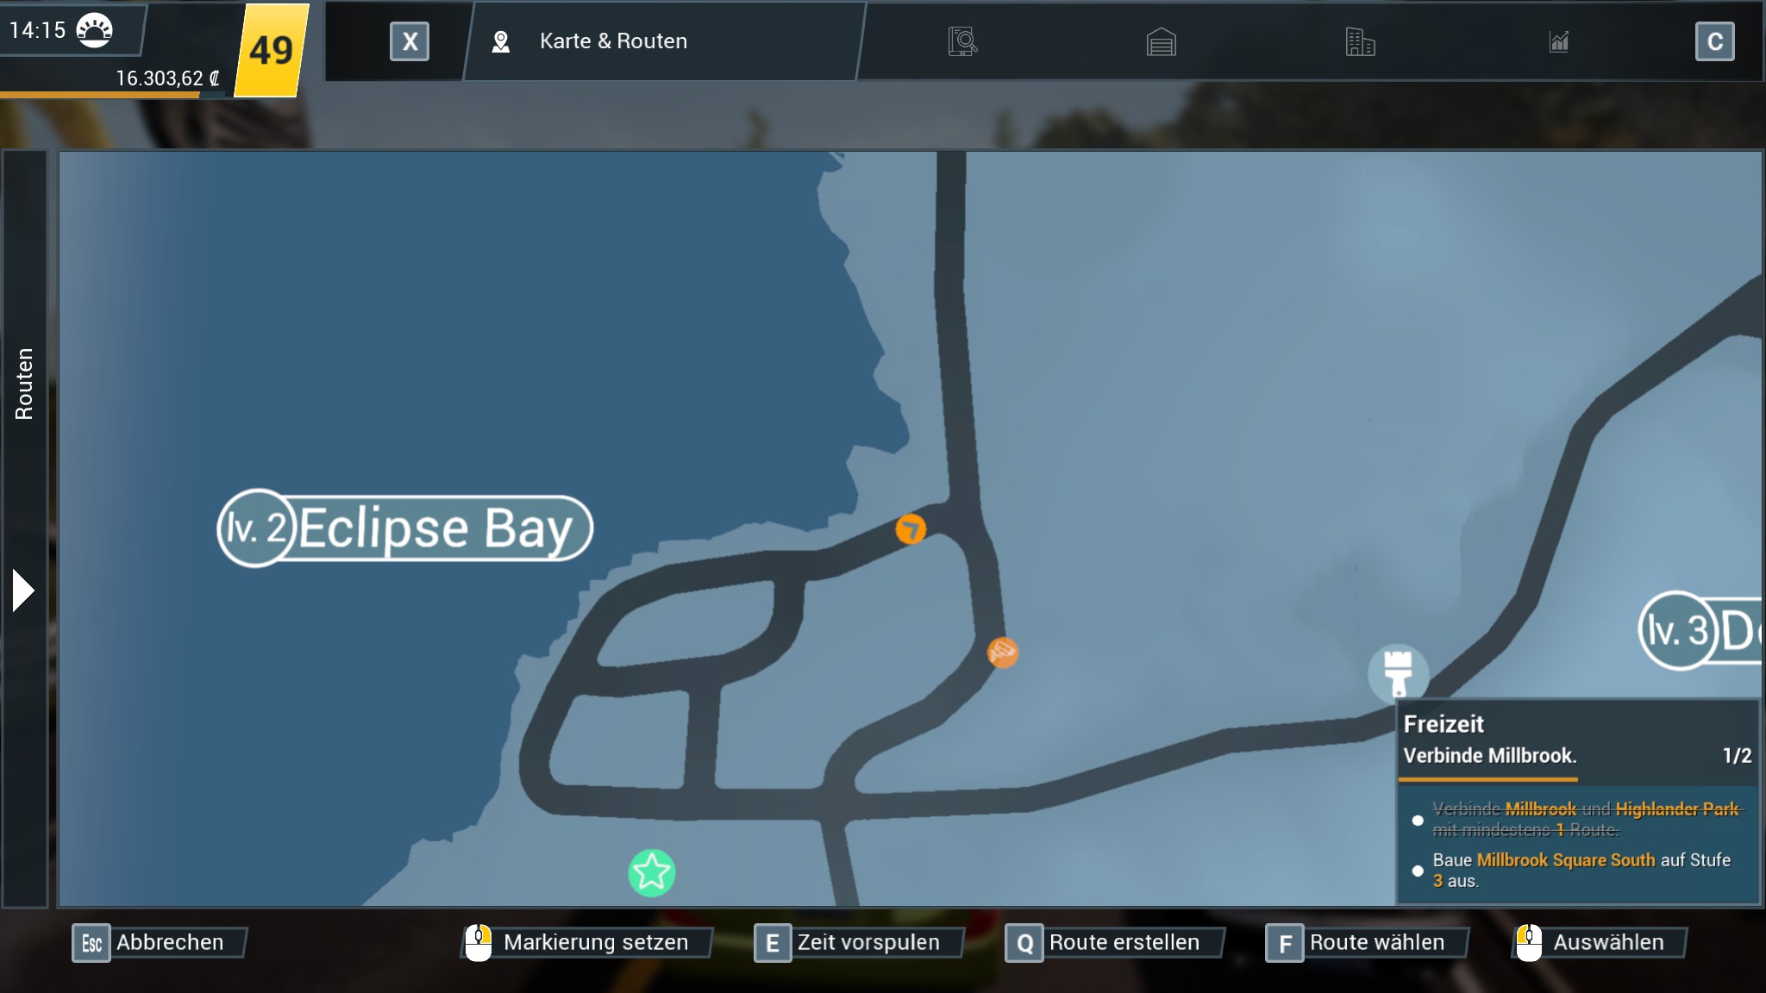Expand the Routen side panel arrow

(23, 590)
